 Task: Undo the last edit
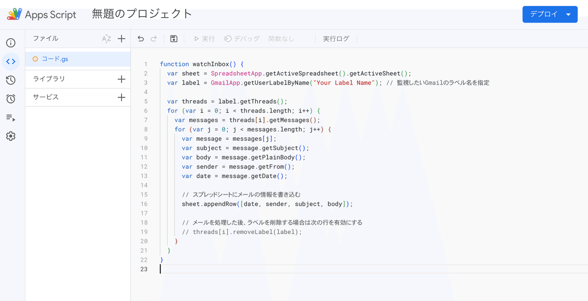(142, 38)
